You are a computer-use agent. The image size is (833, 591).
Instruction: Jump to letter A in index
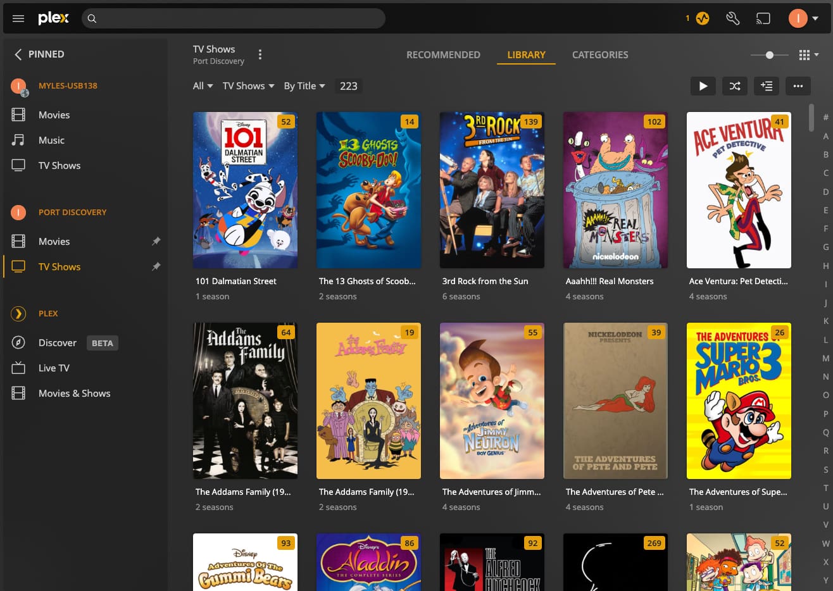(825, 136)
